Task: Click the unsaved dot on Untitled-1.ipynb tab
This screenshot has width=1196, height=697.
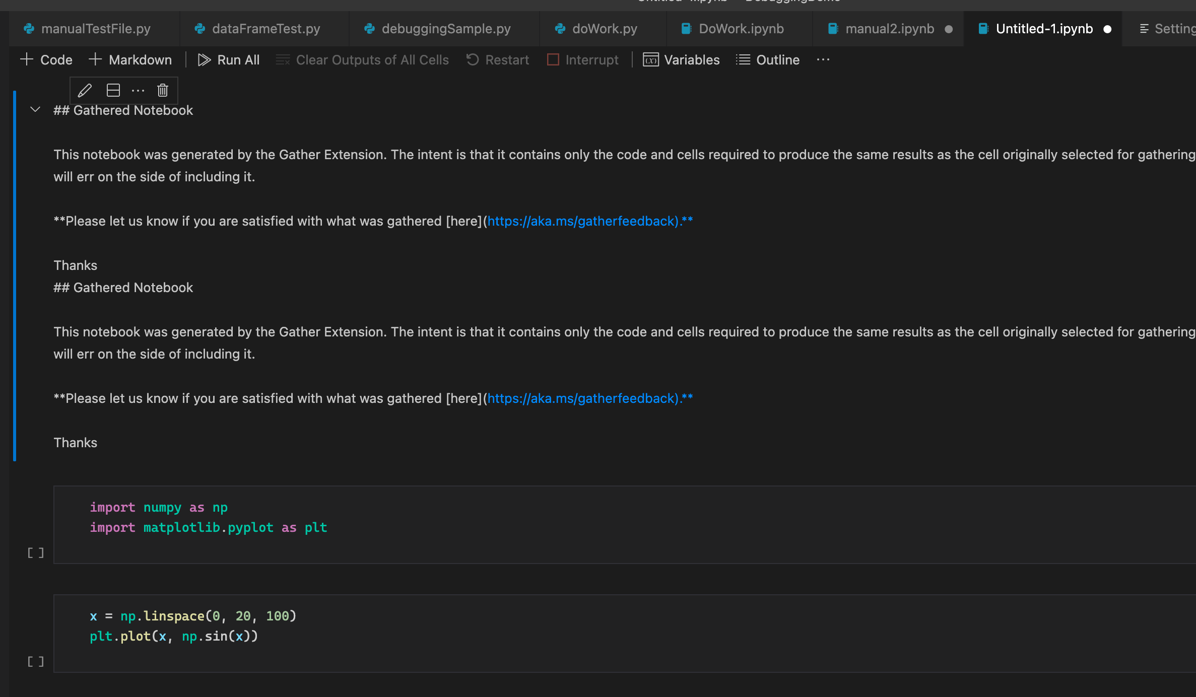Action: (x=1107, y=29)
